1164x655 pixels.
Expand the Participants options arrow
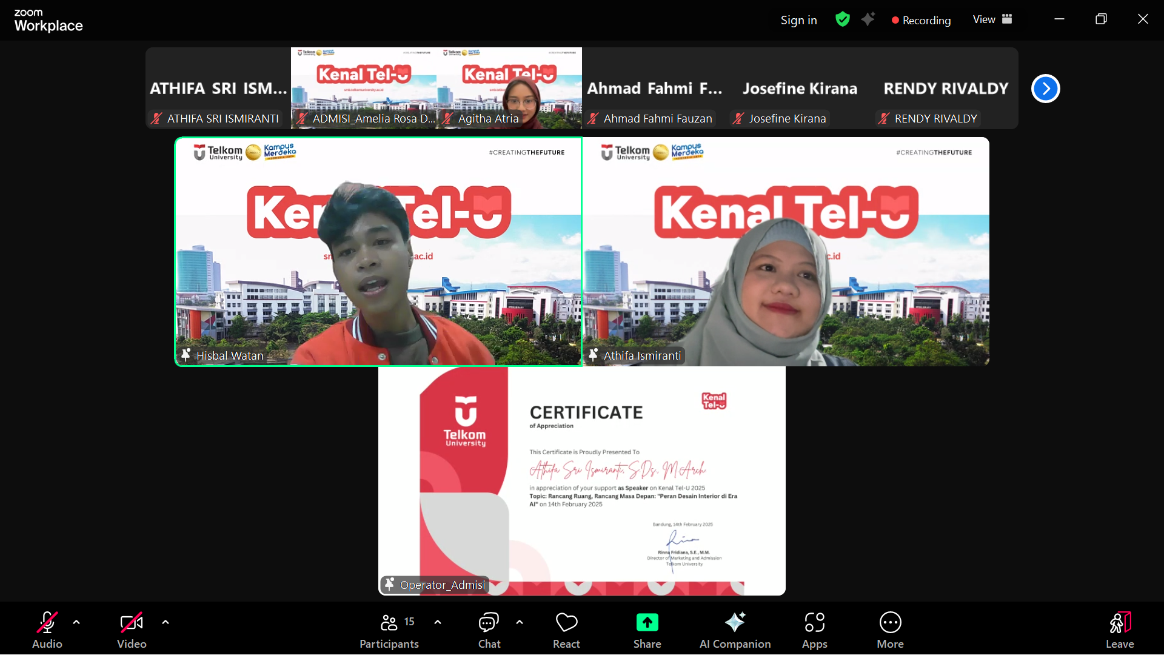point(438,622)
